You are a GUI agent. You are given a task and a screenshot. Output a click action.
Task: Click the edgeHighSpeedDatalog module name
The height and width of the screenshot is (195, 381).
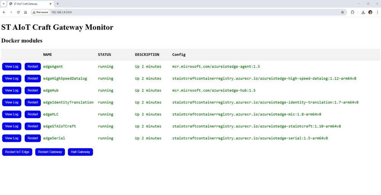(65, 78)
